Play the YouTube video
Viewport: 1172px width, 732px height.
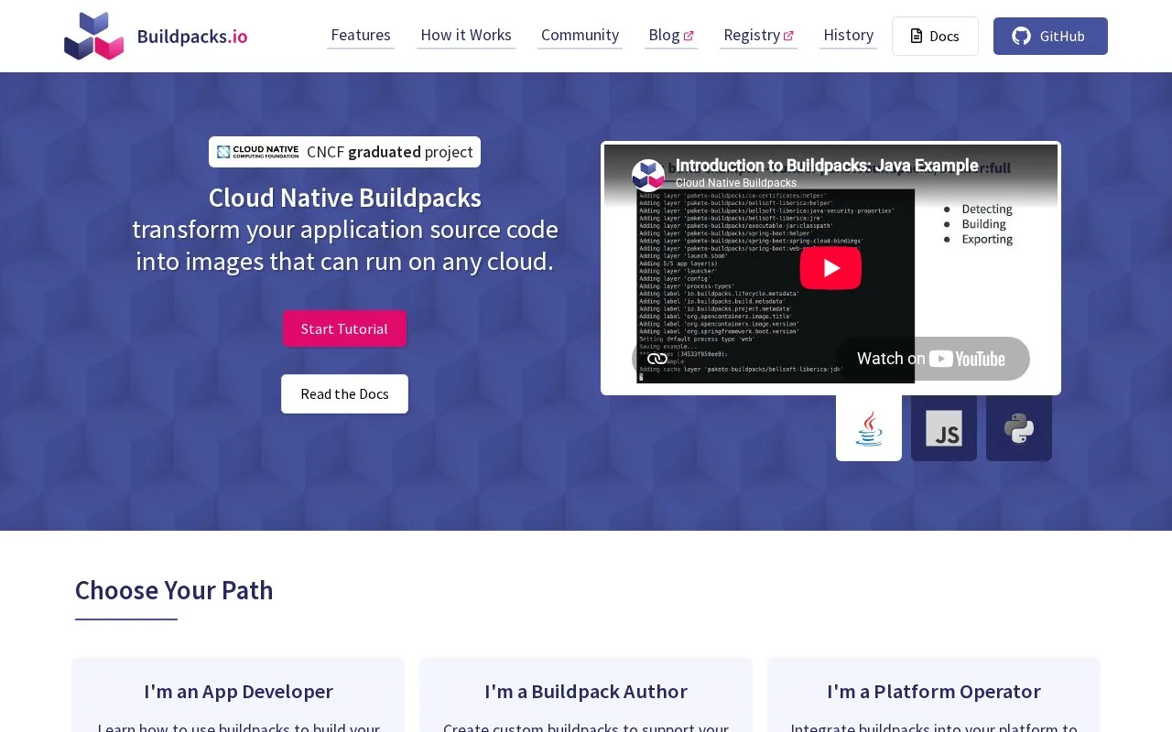(830, 267)
